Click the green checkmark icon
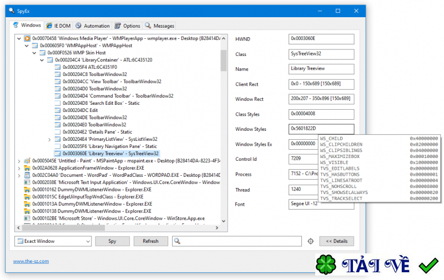 (428, 266)
